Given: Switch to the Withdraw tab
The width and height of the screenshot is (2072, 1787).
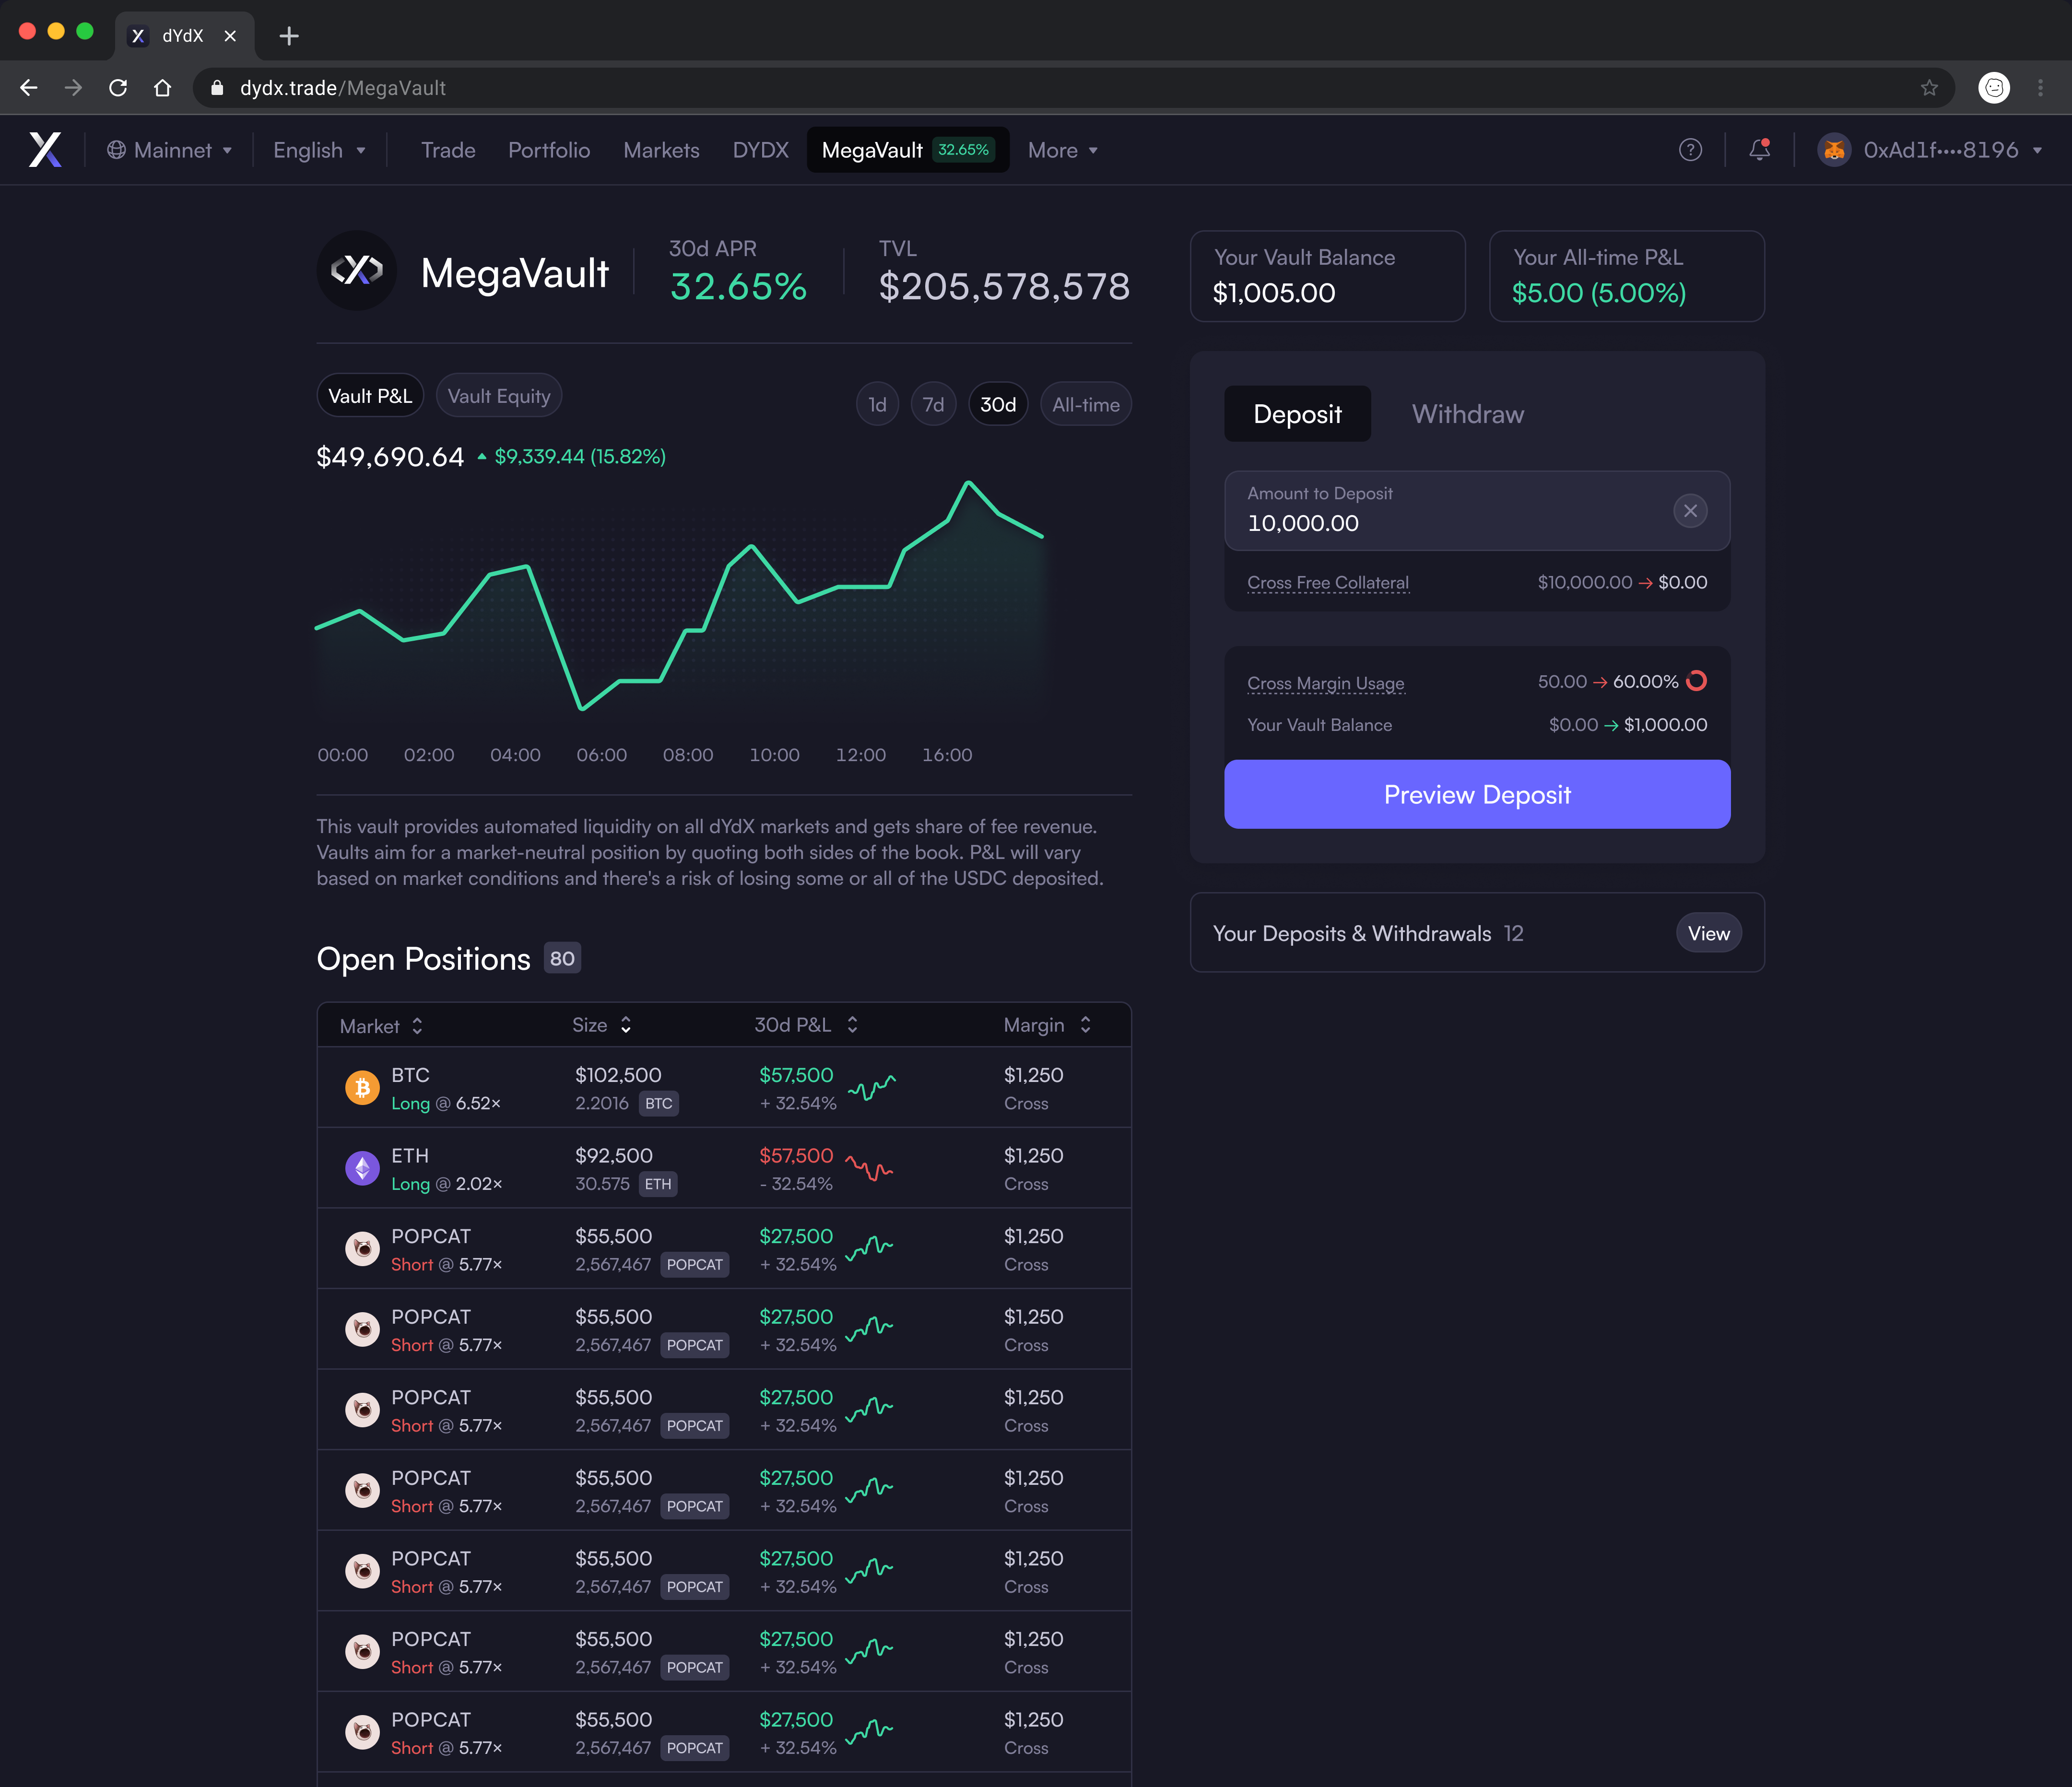Looking at the screenshot, I should click(x=1467, y=414).
